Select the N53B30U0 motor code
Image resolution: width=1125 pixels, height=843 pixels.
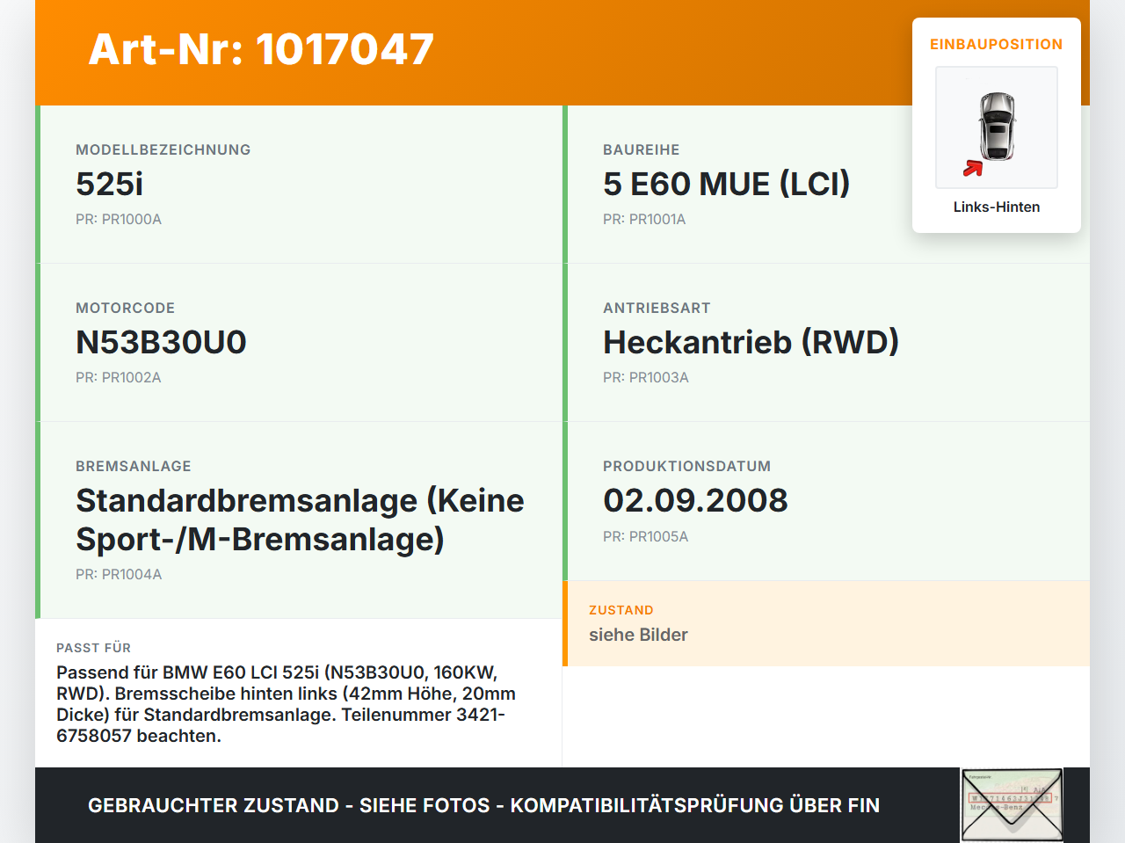161,342
